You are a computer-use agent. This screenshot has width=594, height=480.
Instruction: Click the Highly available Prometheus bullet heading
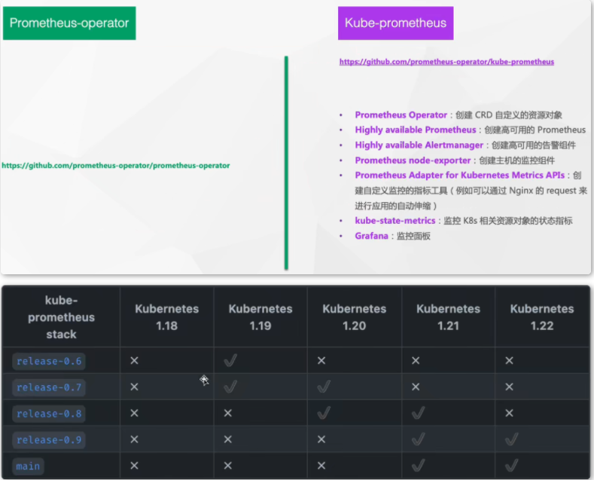[x=416, y=130]
